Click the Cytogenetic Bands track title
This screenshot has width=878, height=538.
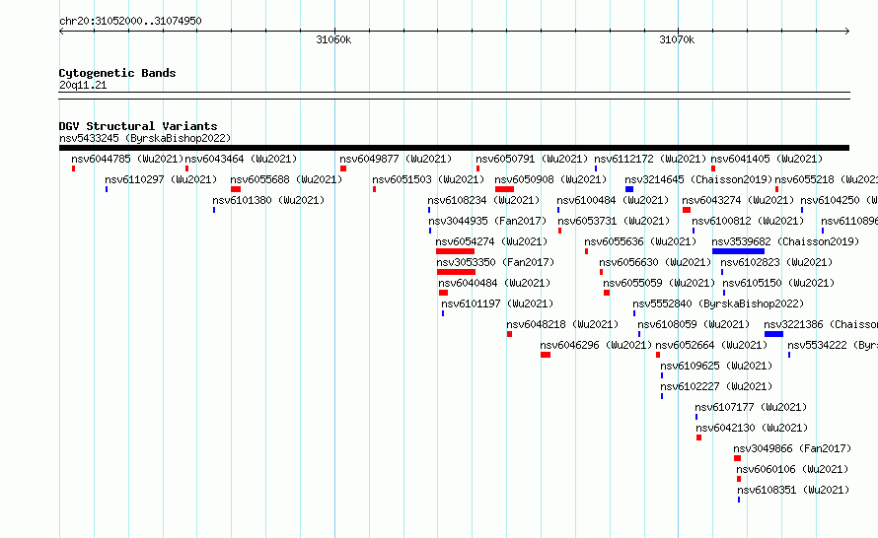click(117, 73)
